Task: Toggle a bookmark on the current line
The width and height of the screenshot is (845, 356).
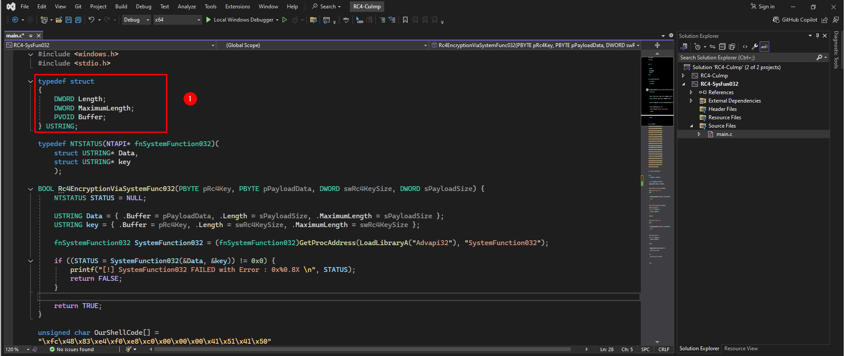Action: [405, 20]
